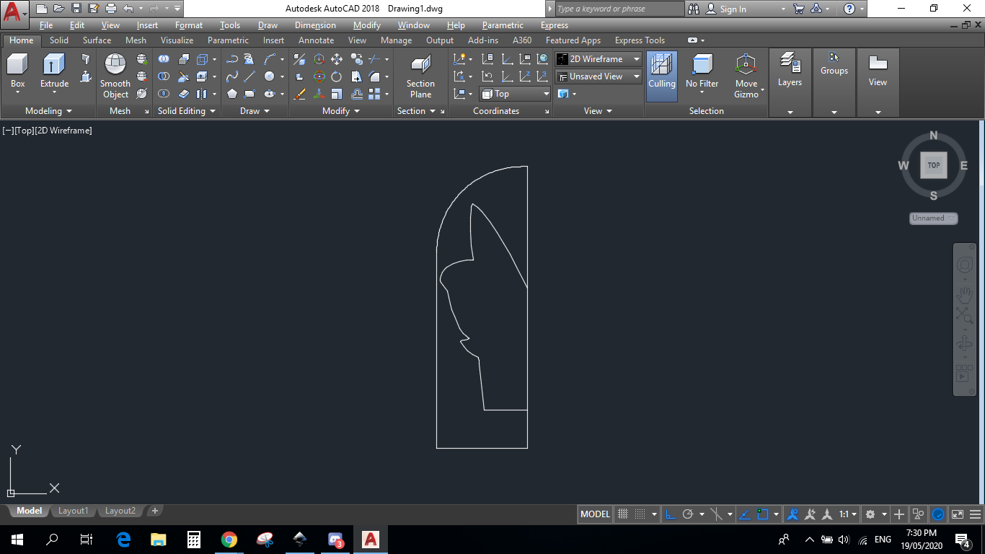Toggle drawing grid display in status bar
Screen dimensions: 985x554
click(x=624, y=514)
